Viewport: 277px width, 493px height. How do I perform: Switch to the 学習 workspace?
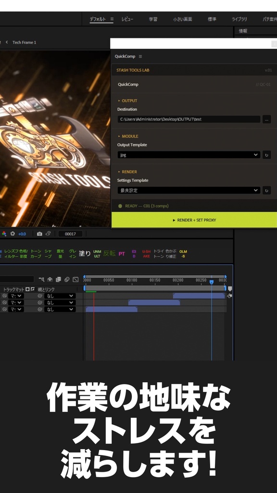(x=153, y=19)
